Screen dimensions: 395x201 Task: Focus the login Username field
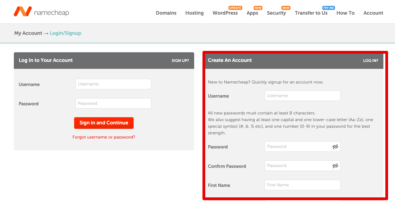pyautogui.click(x=113, y=84)
